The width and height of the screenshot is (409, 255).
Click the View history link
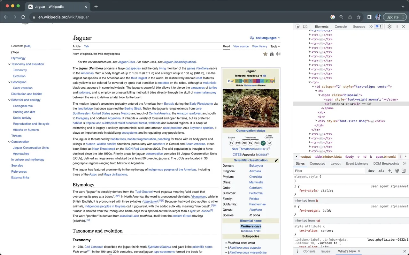tap(259, 46)
